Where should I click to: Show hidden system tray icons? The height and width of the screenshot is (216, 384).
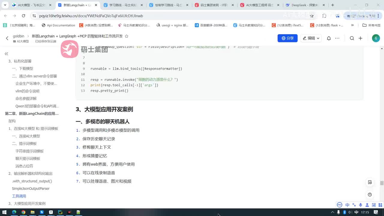click(x=333, y=212)
